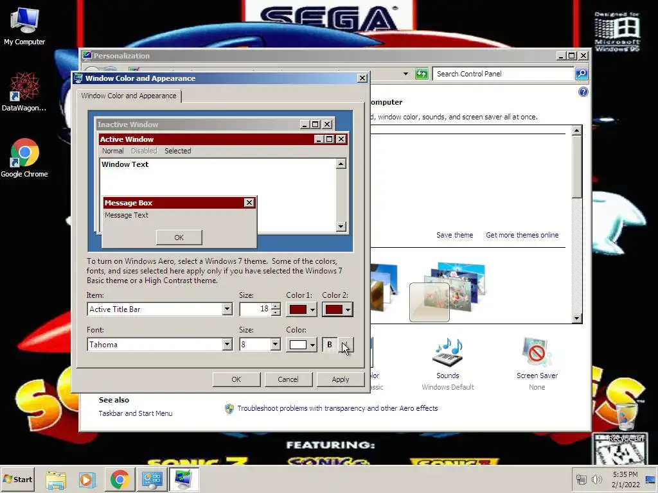Screen dimensions: 658x493
Task: Open Color 2 swatch picker
Action: 337,310
